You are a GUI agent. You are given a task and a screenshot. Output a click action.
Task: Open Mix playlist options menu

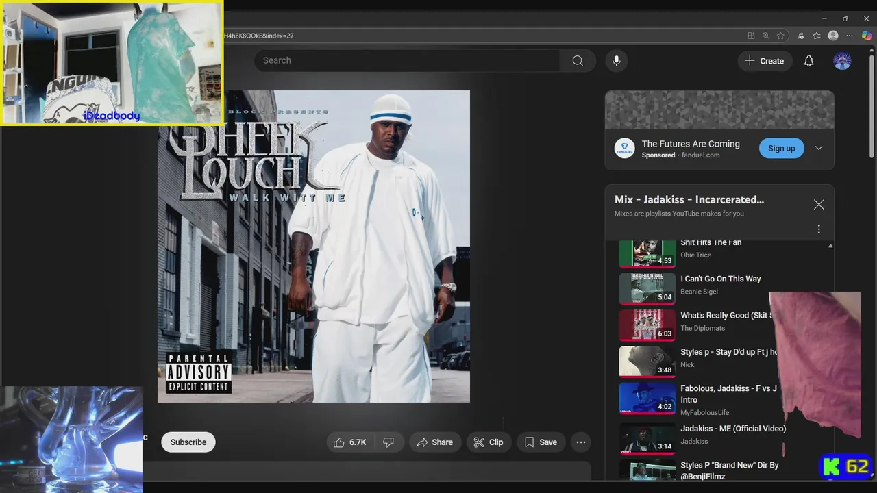click(819, 229)
